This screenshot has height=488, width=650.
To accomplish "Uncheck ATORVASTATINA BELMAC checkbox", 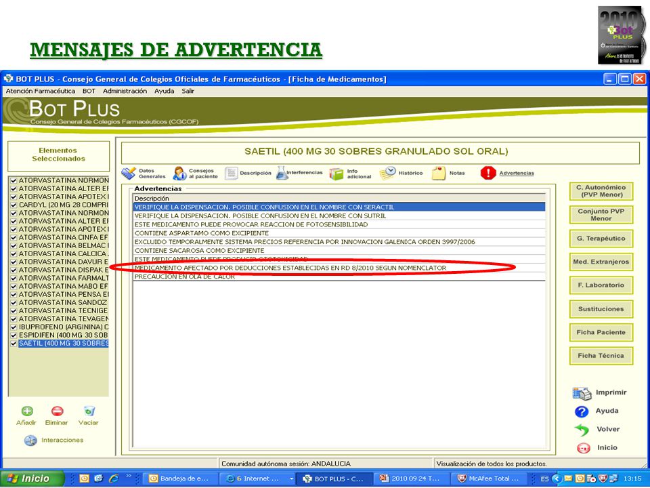I will 14,245.
